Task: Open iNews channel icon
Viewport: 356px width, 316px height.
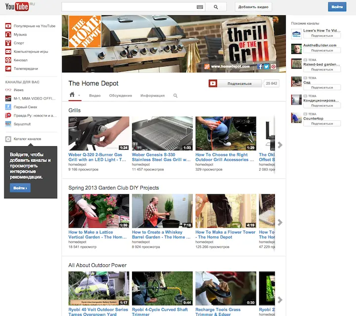Action: tap(8, 90)
